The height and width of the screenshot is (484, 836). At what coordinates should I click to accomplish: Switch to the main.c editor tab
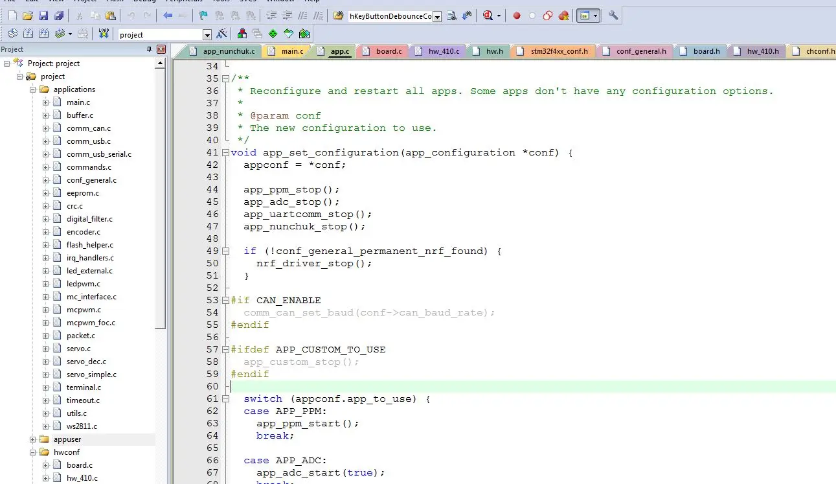[291, 51]
